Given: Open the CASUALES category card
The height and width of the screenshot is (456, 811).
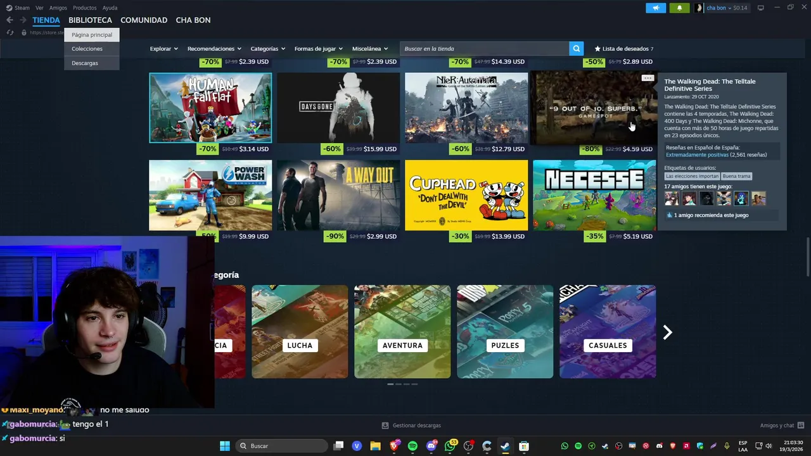Looking at the screenshot, I should pos(608,332).
